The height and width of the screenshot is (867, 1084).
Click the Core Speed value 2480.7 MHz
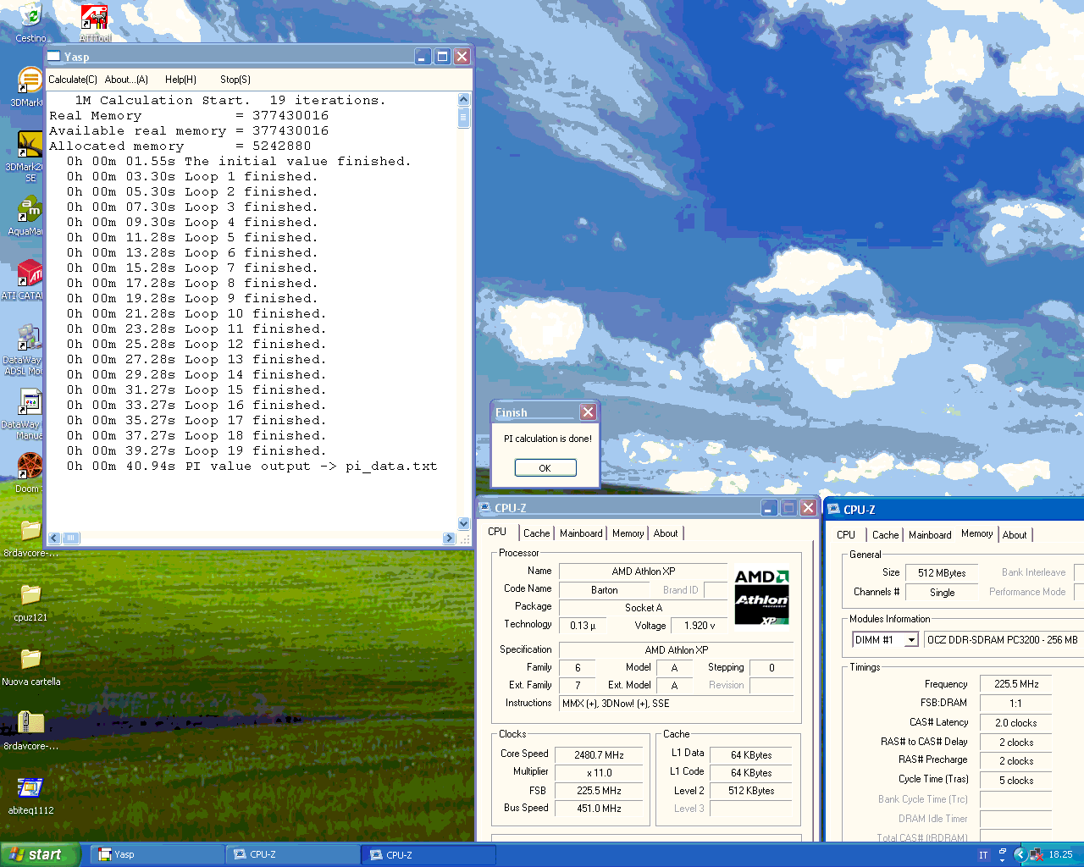[x=599, y=755]
